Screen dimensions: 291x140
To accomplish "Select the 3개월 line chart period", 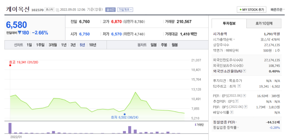I will (x=53, y=45).
